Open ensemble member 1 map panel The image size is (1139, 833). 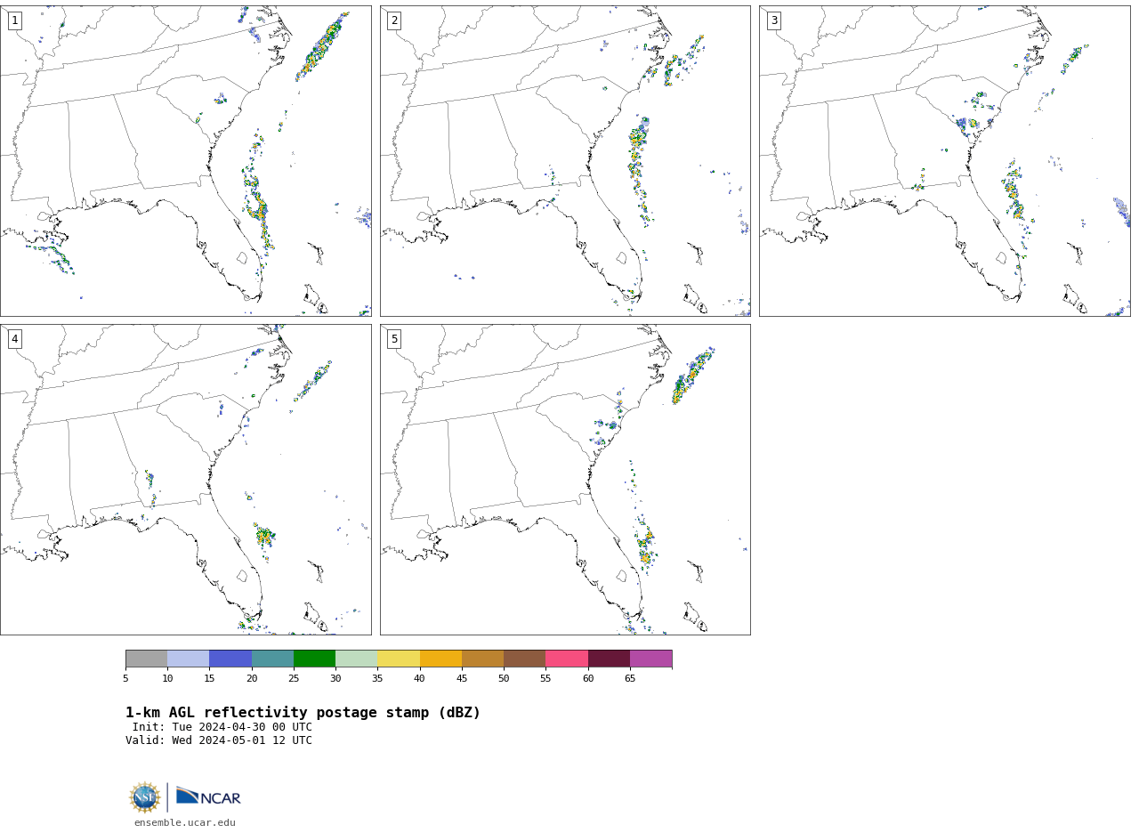click(x=185, y=161)
